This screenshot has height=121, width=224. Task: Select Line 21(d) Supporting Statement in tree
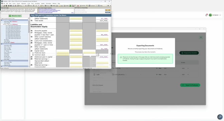[13, 27]
